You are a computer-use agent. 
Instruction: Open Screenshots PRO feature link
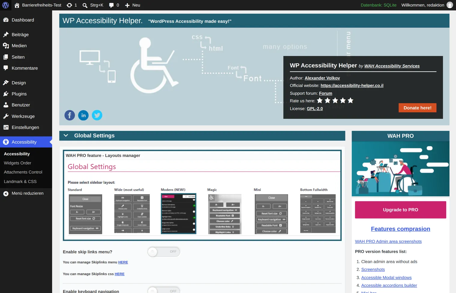(373, 270)
